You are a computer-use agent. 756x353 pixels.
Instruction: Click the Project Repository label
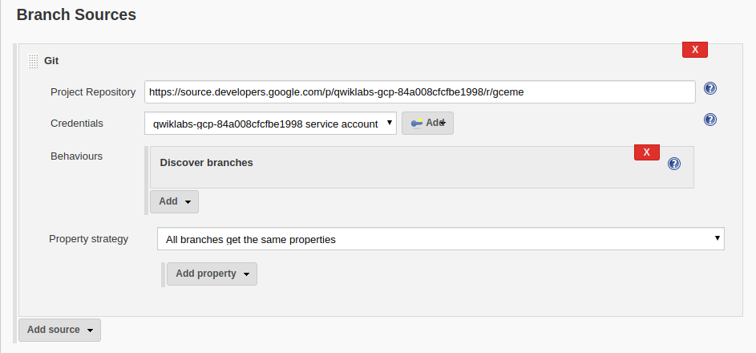coord(93,91)
